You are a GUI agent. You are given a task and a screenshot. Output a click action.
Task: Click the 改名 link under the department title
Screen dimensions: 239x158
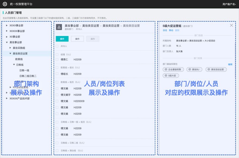[x=165, y=30]
